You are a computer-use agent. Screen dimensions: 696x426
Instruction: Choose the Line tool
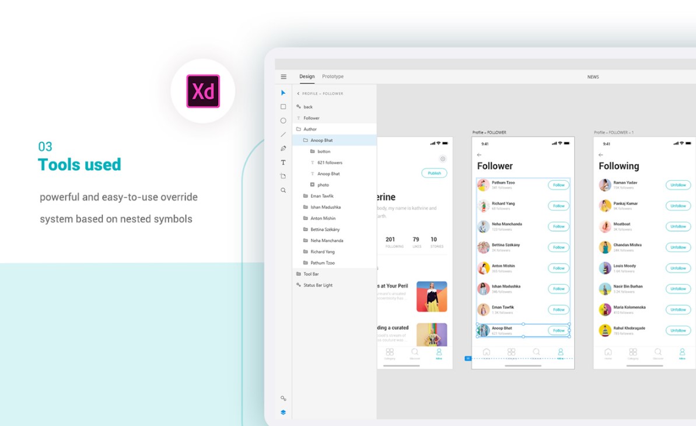(283, 134)
